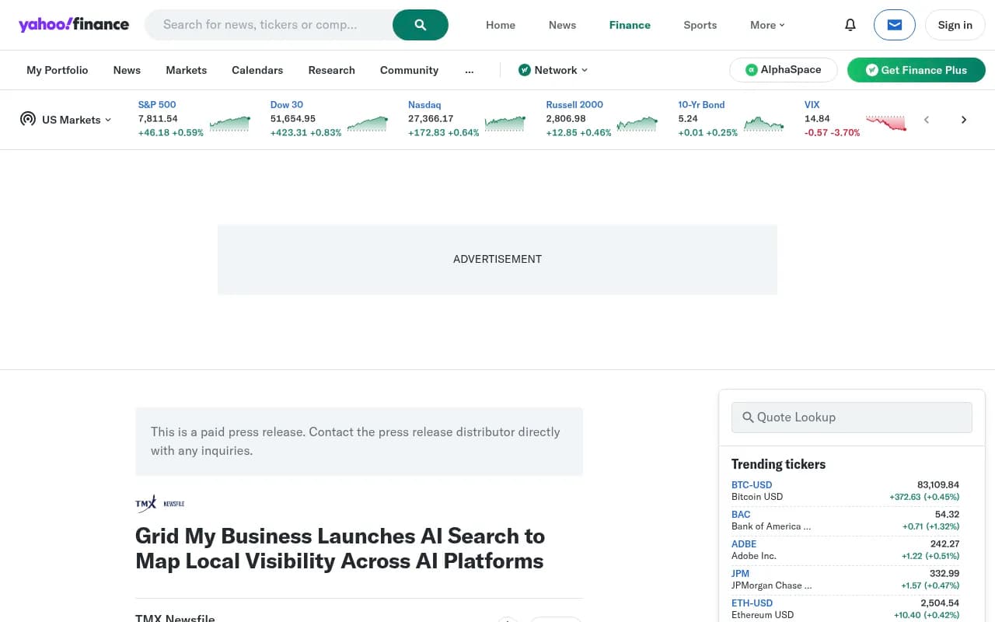This screenshot has width=995, height=622.
Task: Expand the More dropdown menu
Action: (x=767, y=25)
